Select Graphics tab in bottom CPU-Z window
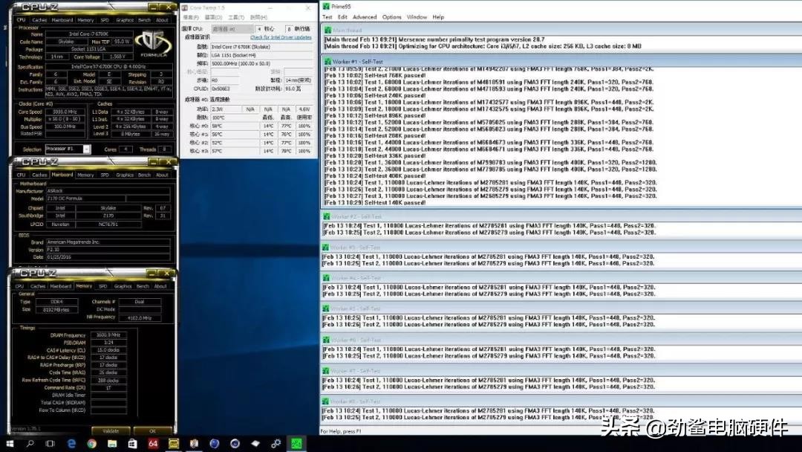Viewport: 802px width, 452px height. (123, 286)
